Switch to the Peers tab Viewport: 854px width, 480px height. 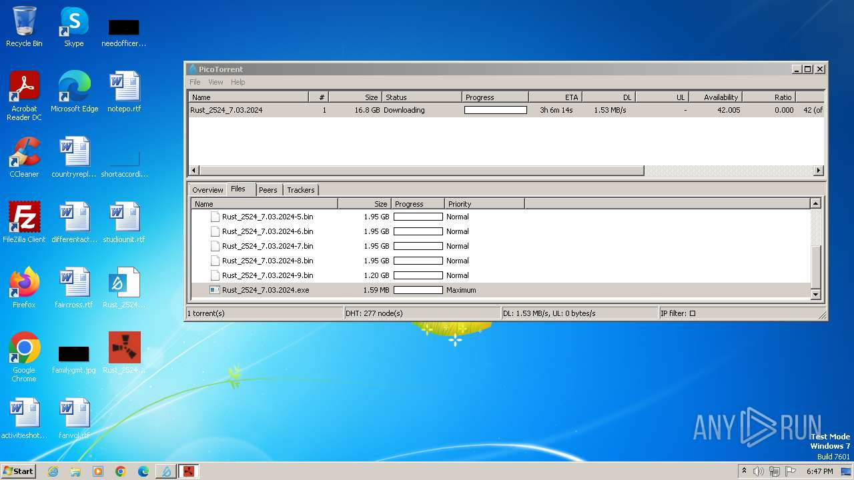coord(268,190)
